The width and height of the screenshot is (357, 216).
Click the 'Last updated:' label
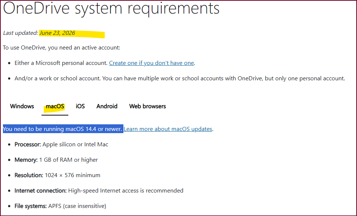click(21, 33)
